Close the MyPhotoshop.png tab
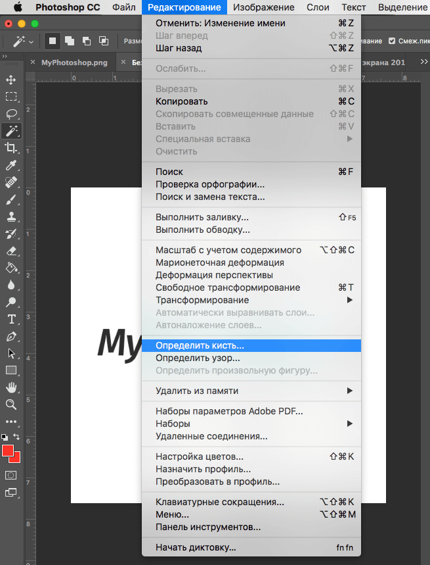This screenshot has width=430, height=565. [x=33, y=62]
